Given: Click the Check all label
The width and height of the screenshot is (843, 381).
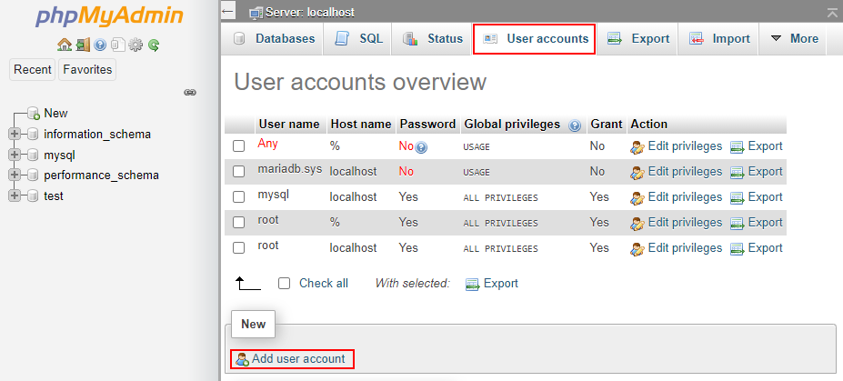Looking at the screenshot, I should [324, 283].
